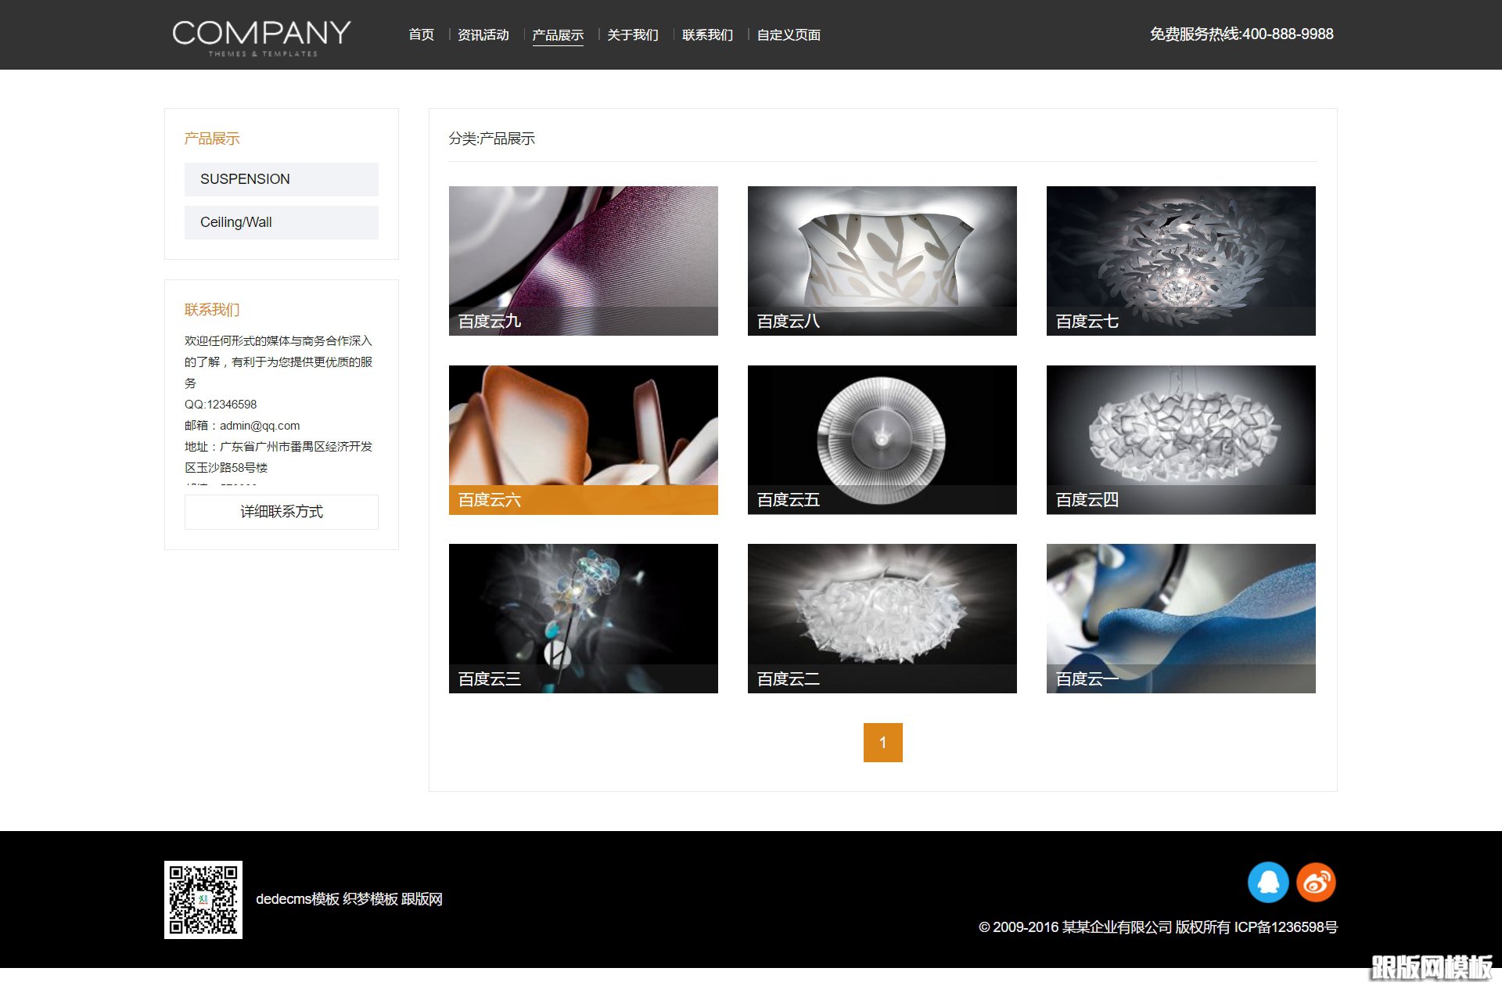1502x986 pixels.
Task: Open the 百度云九 product thumbnail
Action: (583, 261)
